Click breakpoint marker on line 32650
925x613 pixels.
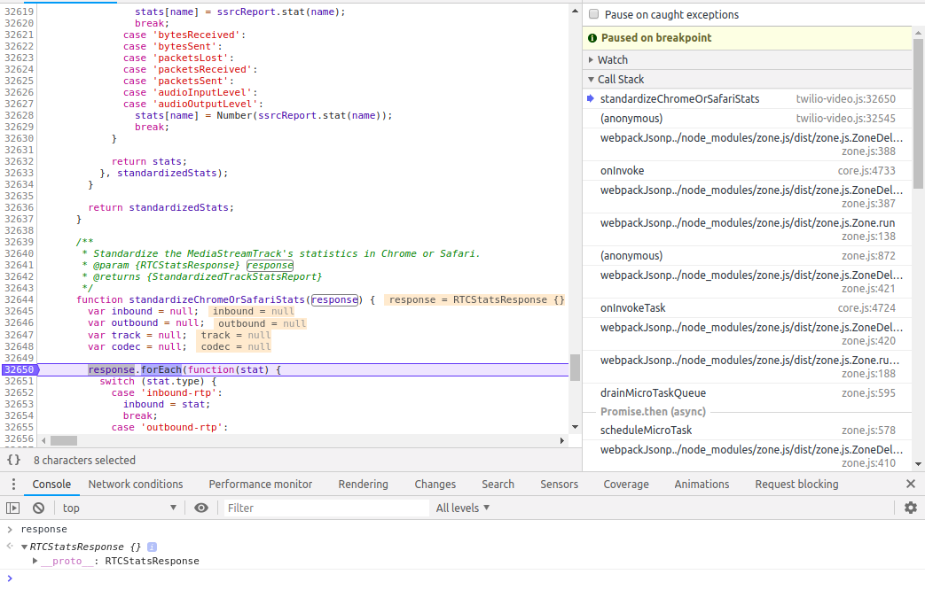(20, 369)
